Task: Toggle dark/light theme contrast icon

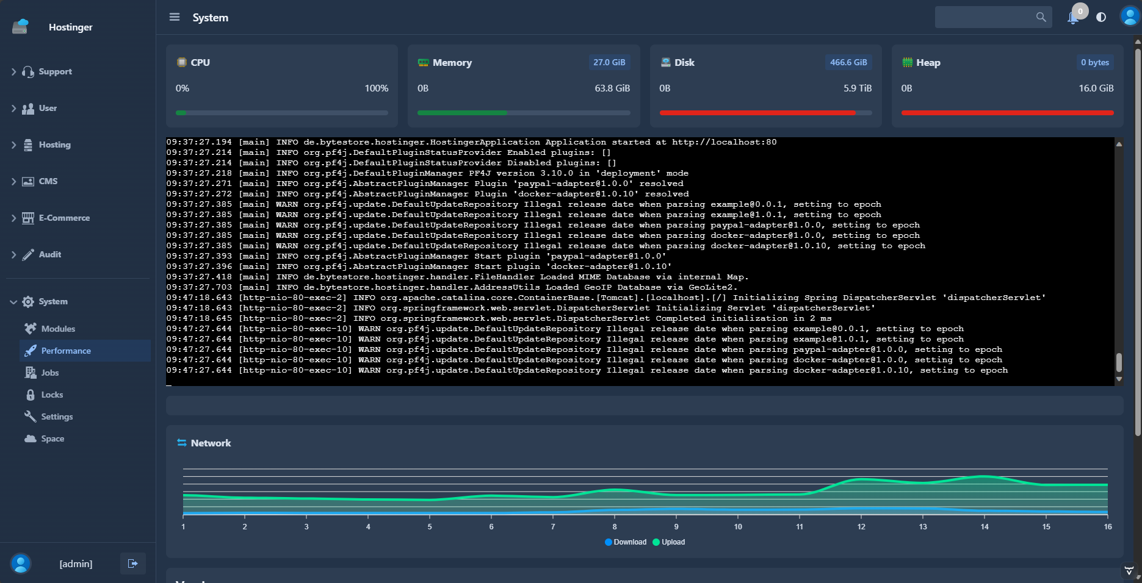Action: pos(1101,17)
